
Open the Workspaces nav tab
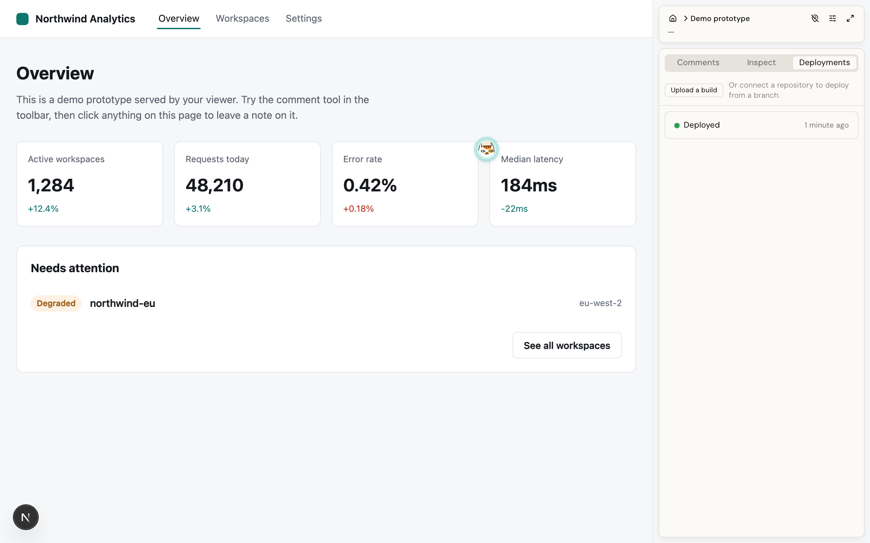(242, 19)
